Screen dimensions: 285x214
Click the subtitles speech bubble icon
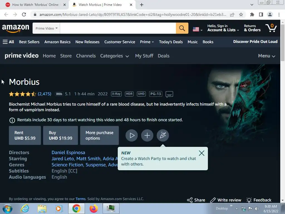tap(169, 94)
